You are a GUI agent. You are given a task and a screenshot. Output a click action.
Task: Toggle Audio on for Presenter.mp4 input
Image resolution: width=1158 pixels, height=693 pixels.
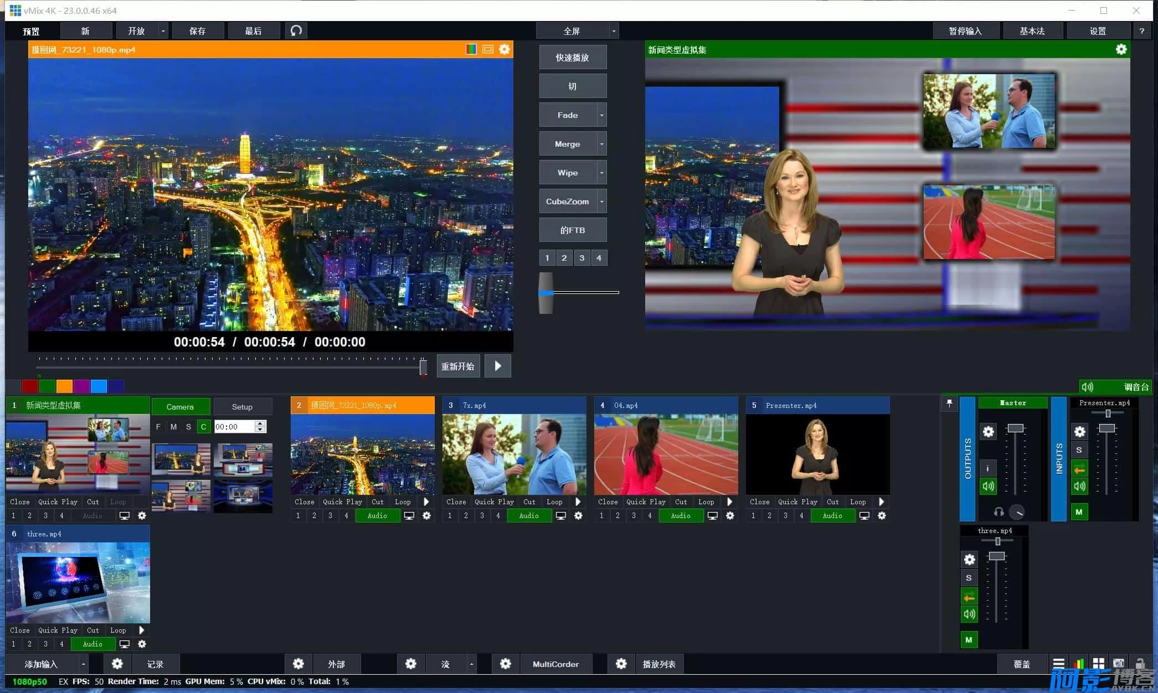(x=832, y=515)
